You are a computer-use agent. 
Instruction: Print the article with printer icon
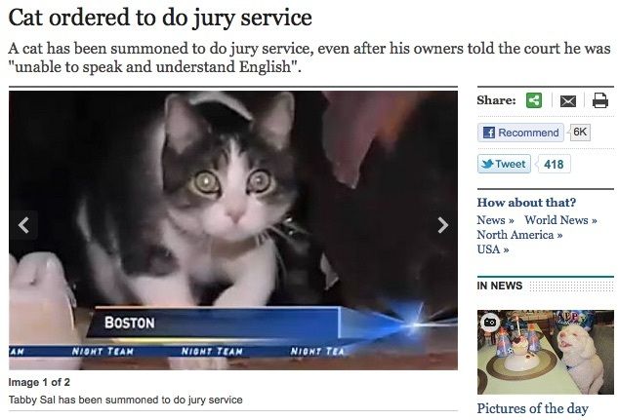599,100
